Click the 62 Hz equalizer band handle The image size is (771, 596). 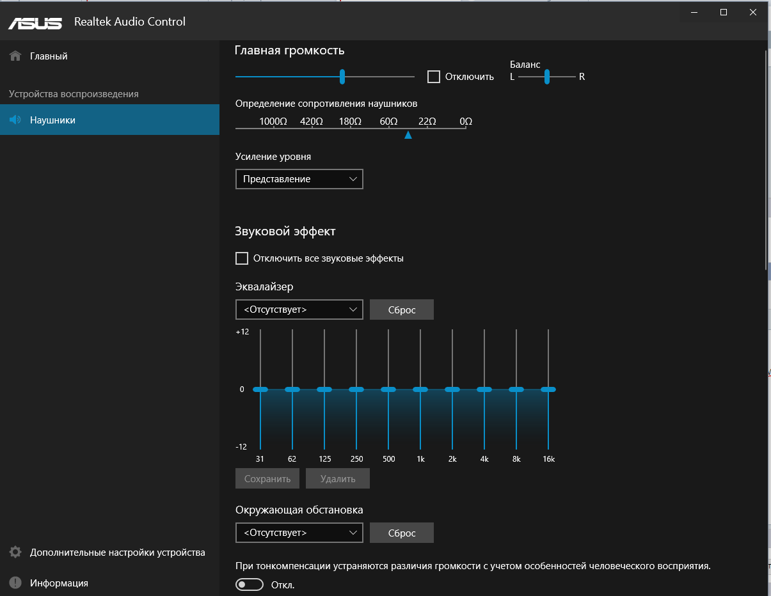[x=292, y=389]
